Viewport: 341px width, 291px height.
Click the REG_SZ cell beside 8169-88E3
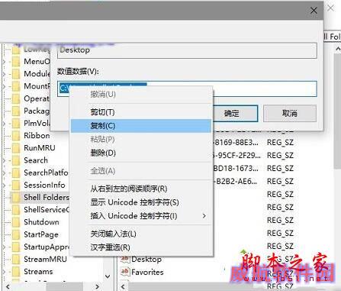click(280, 143)
